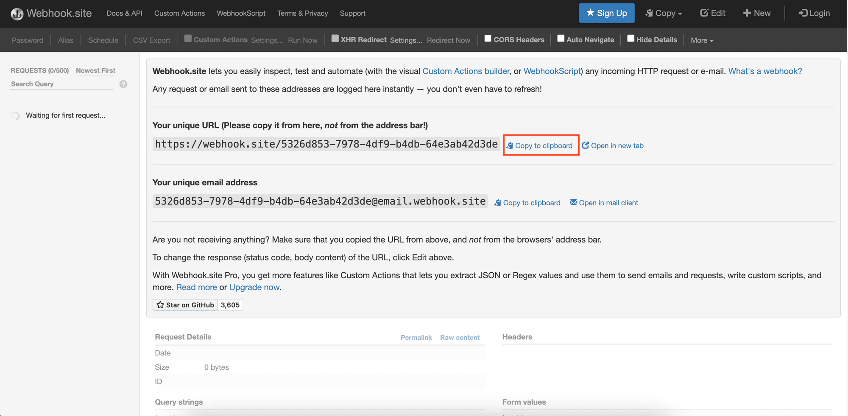Image resolution: width=848 pixels, height=416 pixels.
Task: Click the pencil Edit icon in navbar
Action: tap(704, 13)
